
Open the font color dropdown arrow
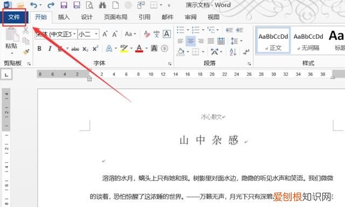147,49
